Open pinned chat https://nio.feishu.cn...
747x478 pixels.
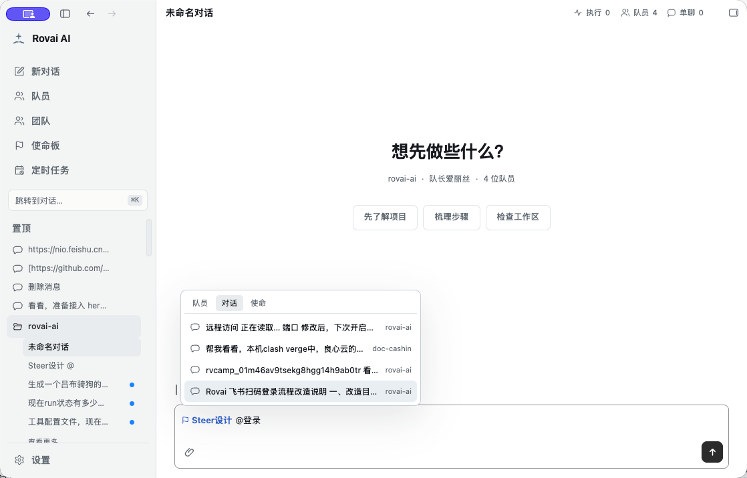click(x=74, y=250)
